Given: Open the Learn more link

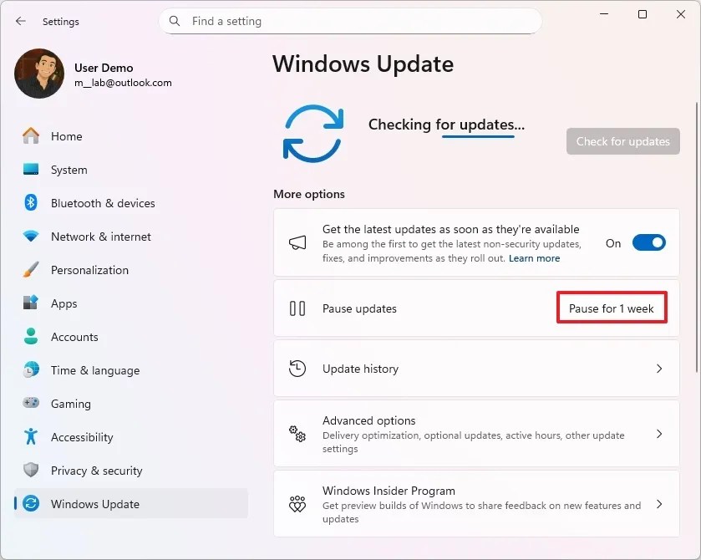Looking at the screenshot, I should [x=534, y=257].
